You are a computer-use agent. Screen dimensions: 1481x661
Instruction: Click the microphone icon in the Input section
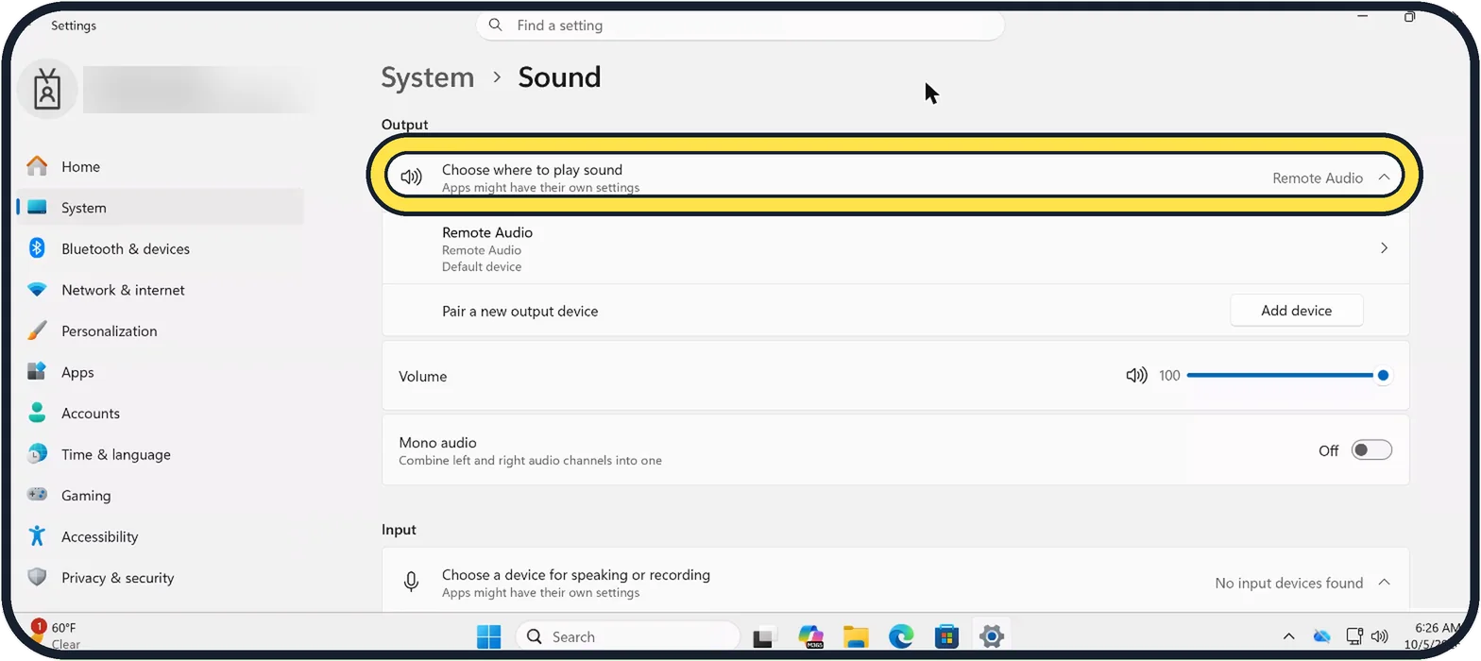tap(411, 583)
